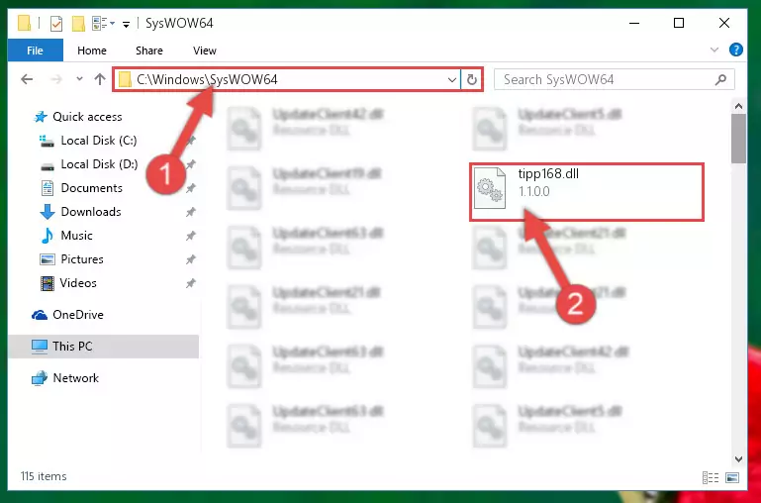Switch to Details view icon in status bar

click(711, 478)
